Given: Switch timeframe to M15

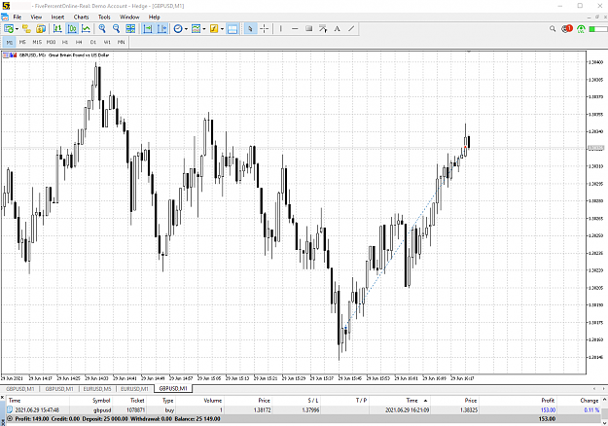Looking at the screenshot, I should pos(37,42).
